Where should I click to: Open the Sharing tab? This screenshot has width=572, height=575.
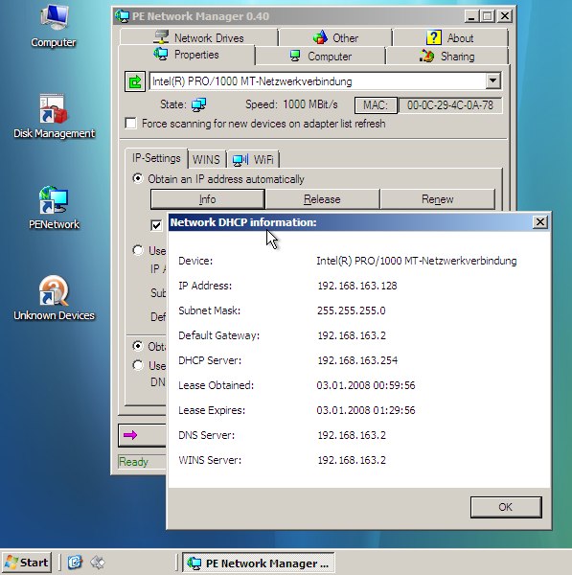pos(447,57)
